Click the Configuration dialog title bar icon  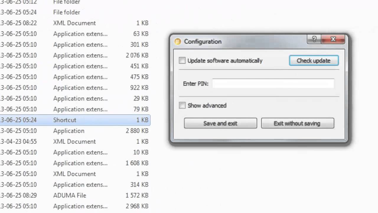coord(177,42)
